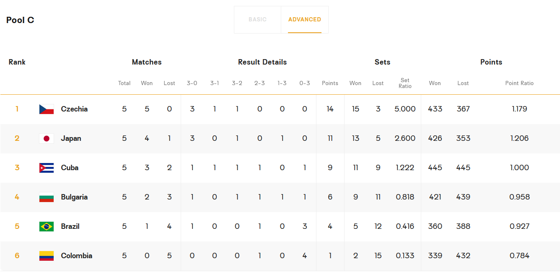Click the Rank column heading
Screen dimensions: 560x280
pyautogui.click(x=17, y=62)
